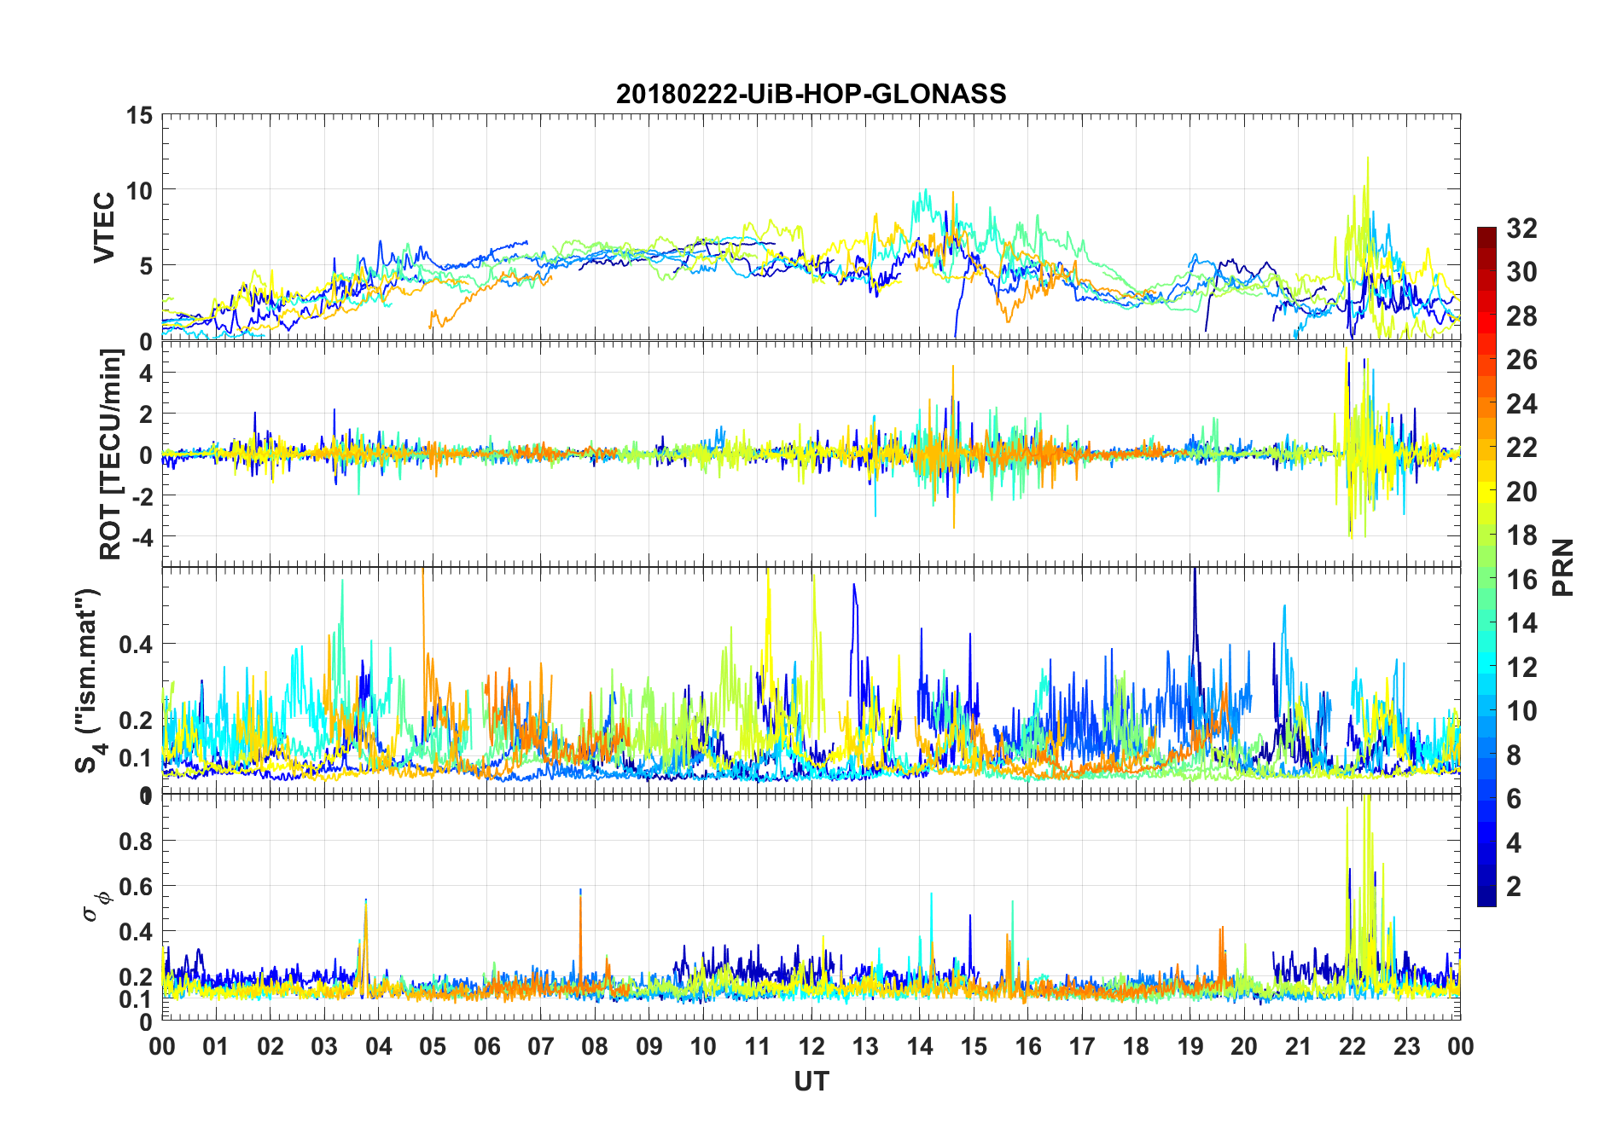Click PRN colorbar tick label 30
Viewport: 1623px width, 1134px height.
[1522, 272]
